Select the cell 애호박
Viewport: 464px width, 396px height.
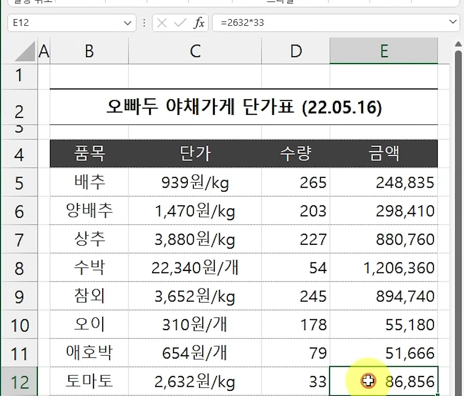(89, 353)
